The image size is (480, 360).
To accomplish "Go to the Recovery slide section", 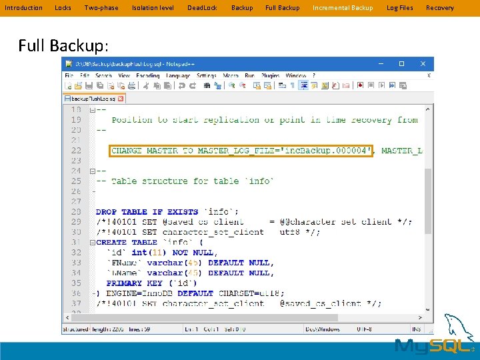I will (439, 7).
